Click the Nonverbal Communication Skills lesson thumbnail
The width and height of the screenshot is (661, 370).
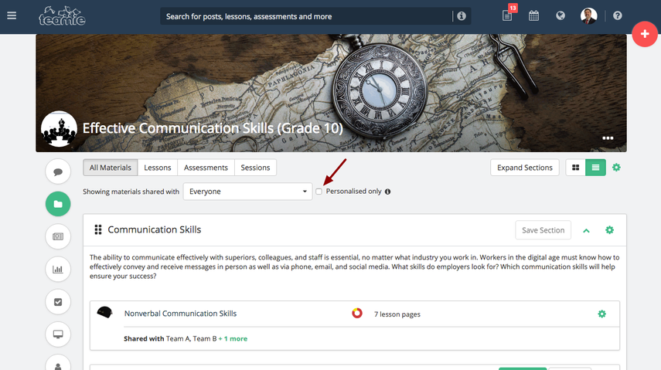point(104,313)
